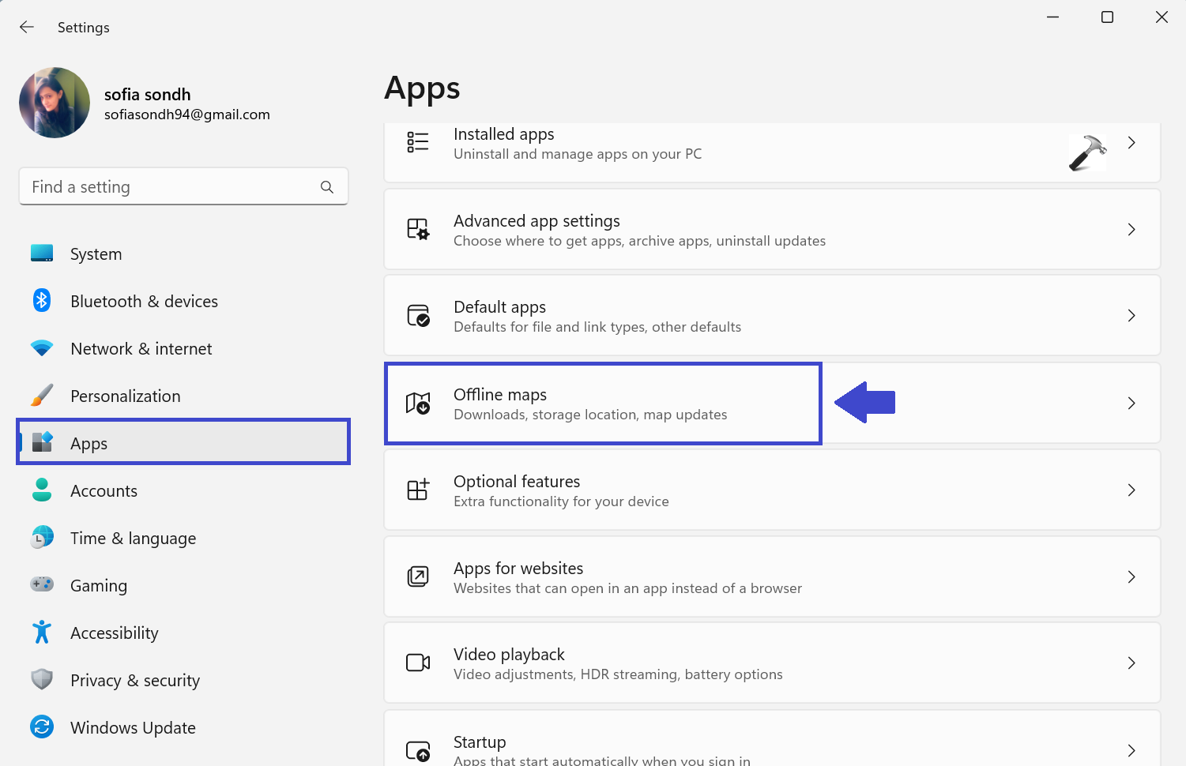Focus the Find a setting search box
The width and height of the screenshot is (1186, 766).
tap(170, 187)
